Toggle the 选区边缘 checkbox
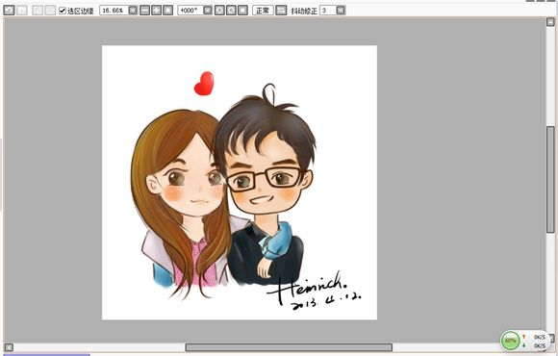Viewport: 558px width, 356px height. tap(63, 11)
